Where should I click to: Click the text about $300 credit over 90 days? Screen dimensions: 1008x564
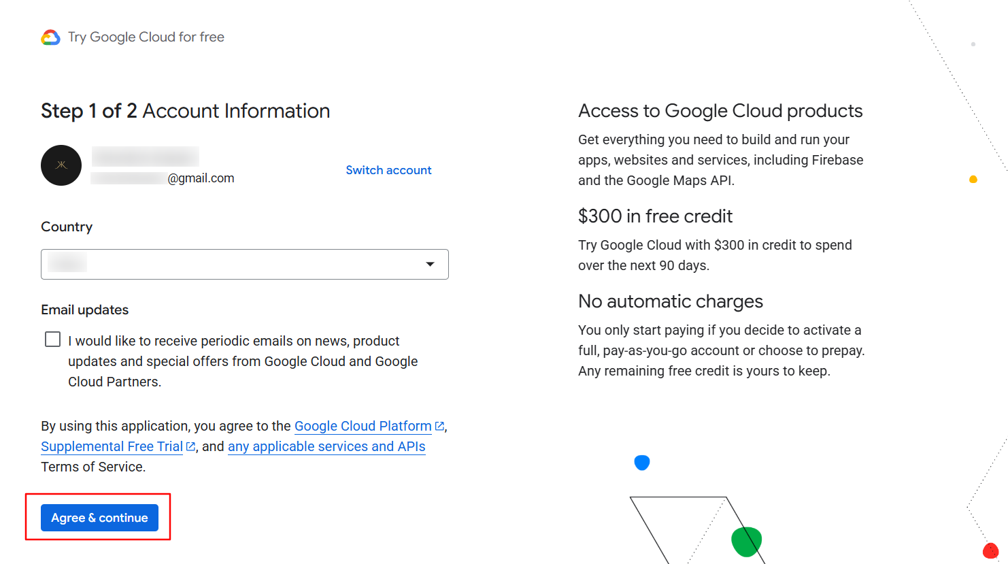pyautogui.click(x=715, y=255)
